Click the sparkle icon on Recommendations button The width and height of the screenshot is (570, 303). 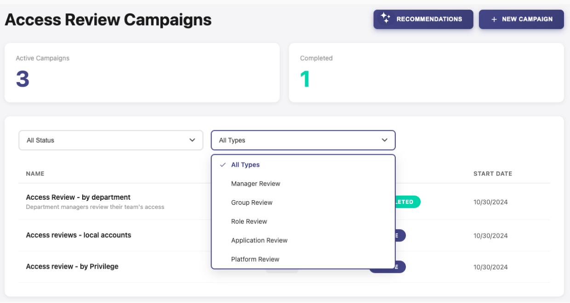pos(385,19)
